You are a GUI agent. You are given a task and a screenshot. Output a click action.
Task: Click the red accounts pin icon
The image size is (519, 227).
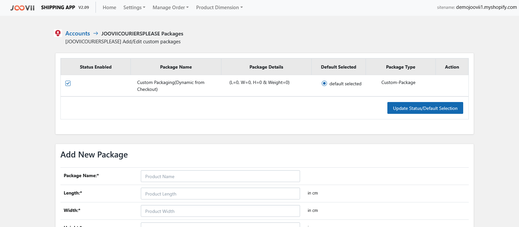(x=58, y=33)
